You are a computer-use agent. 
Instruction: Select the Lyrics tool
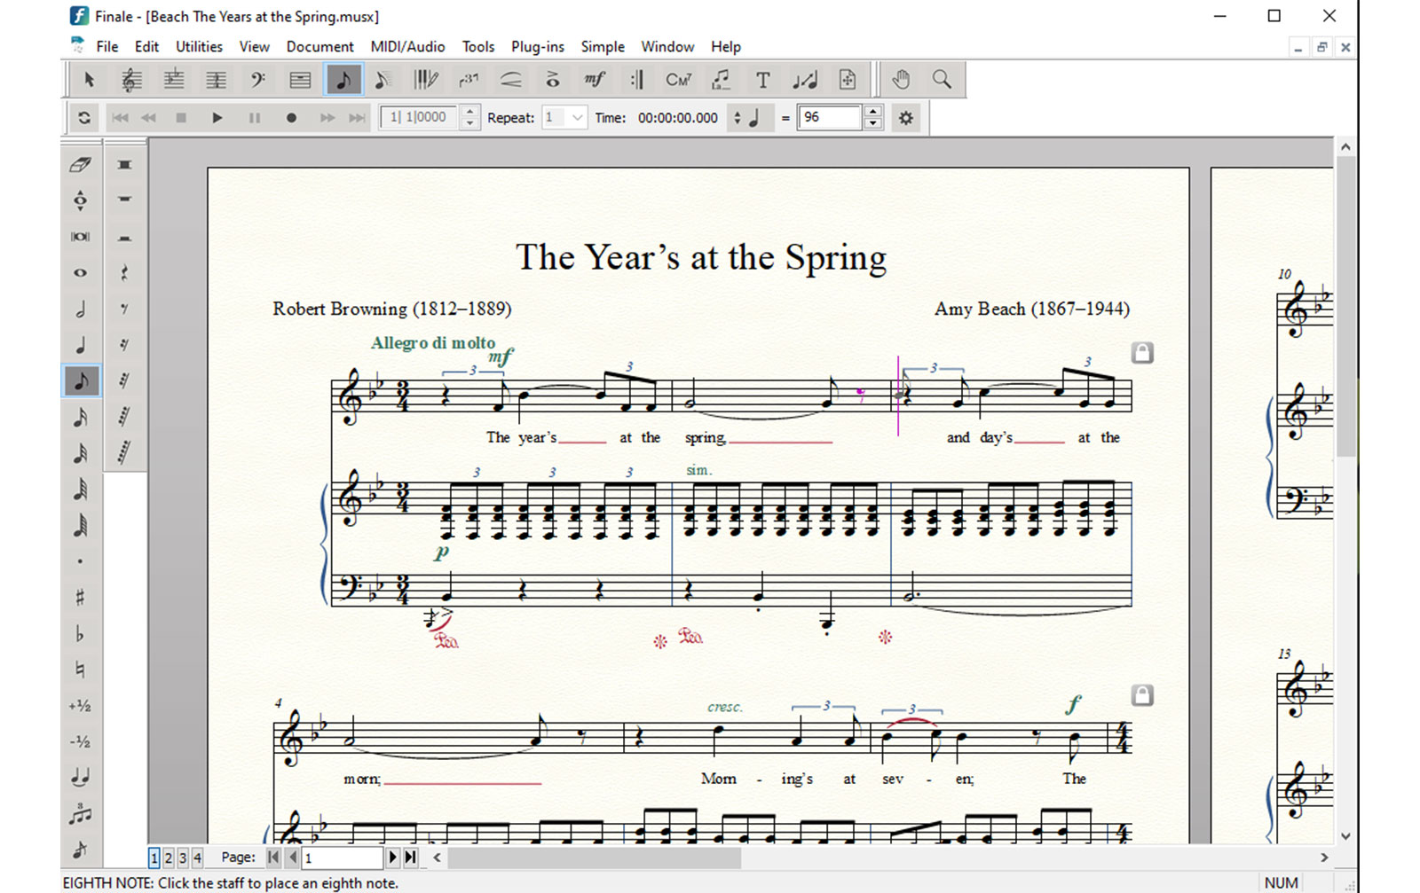721,80
